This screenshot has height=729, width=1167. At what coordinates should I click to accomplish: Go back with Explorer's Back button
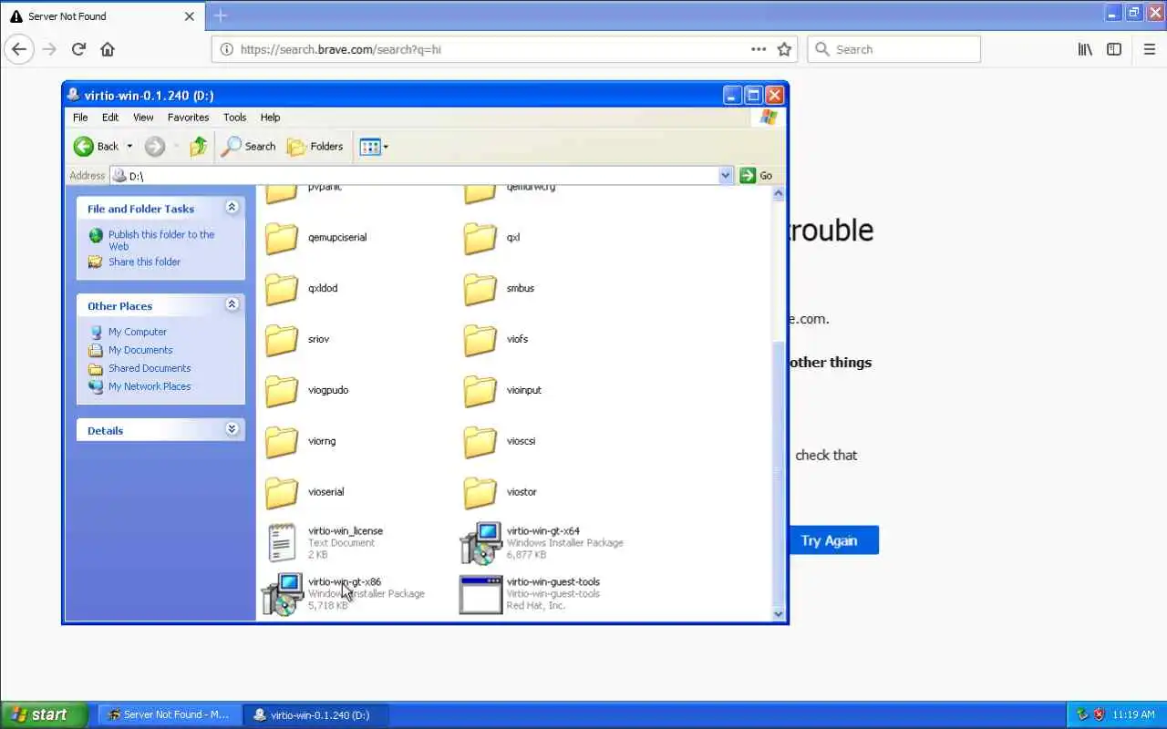point(97,146)
